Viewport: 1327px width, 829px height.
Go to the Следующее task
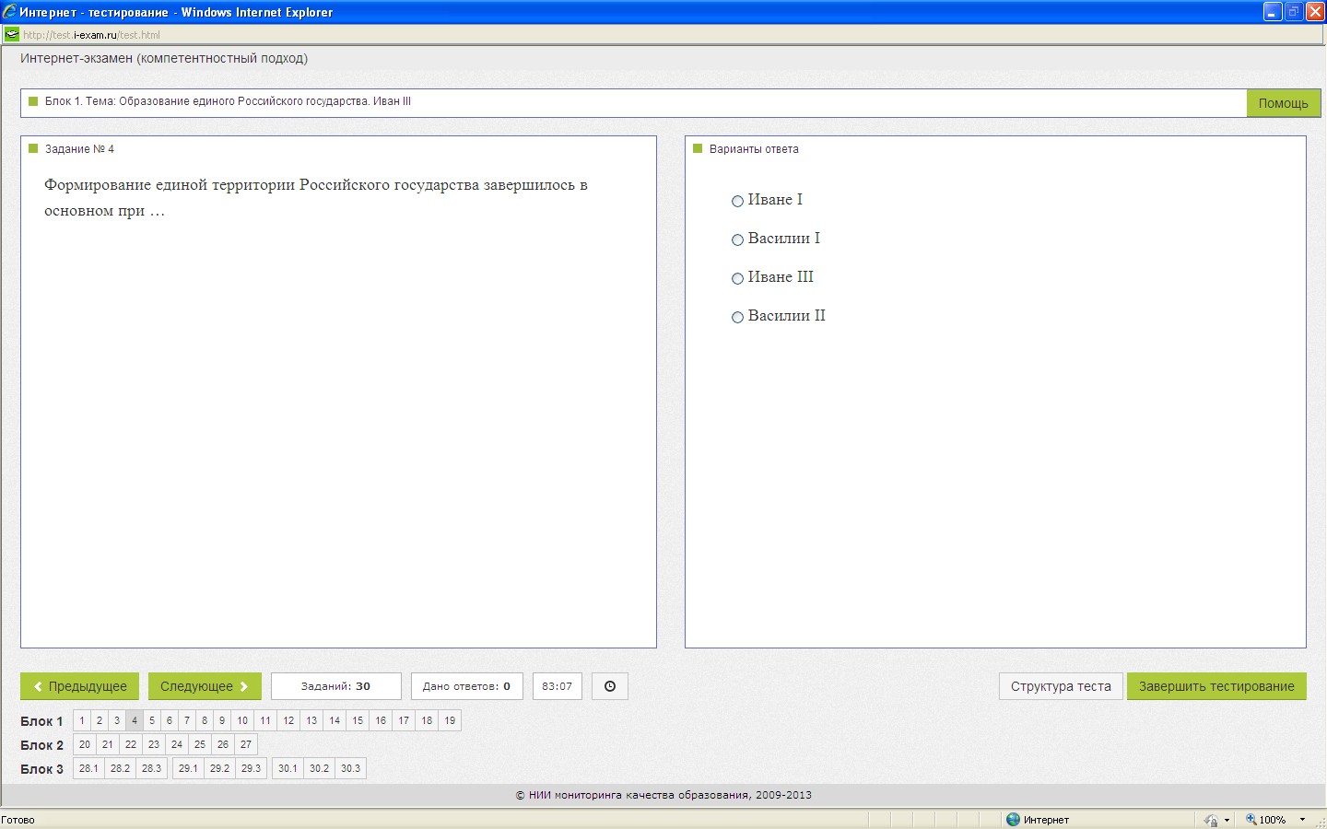(205, 686)
